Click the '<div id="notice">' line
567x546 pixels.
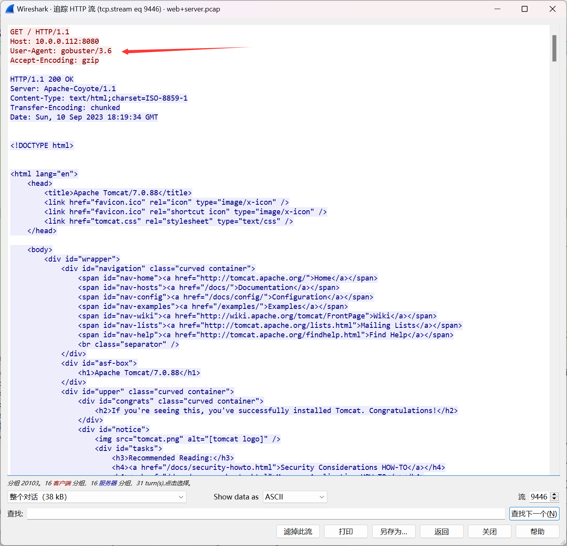(114, 429)
